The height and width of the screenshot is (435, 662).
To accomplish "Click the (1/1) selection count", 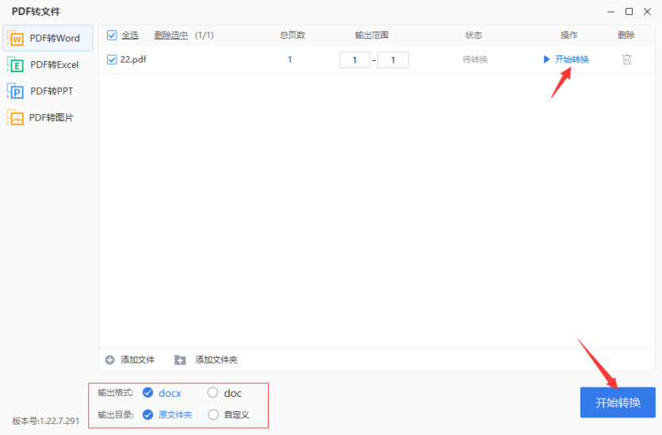I will [205, 35].
